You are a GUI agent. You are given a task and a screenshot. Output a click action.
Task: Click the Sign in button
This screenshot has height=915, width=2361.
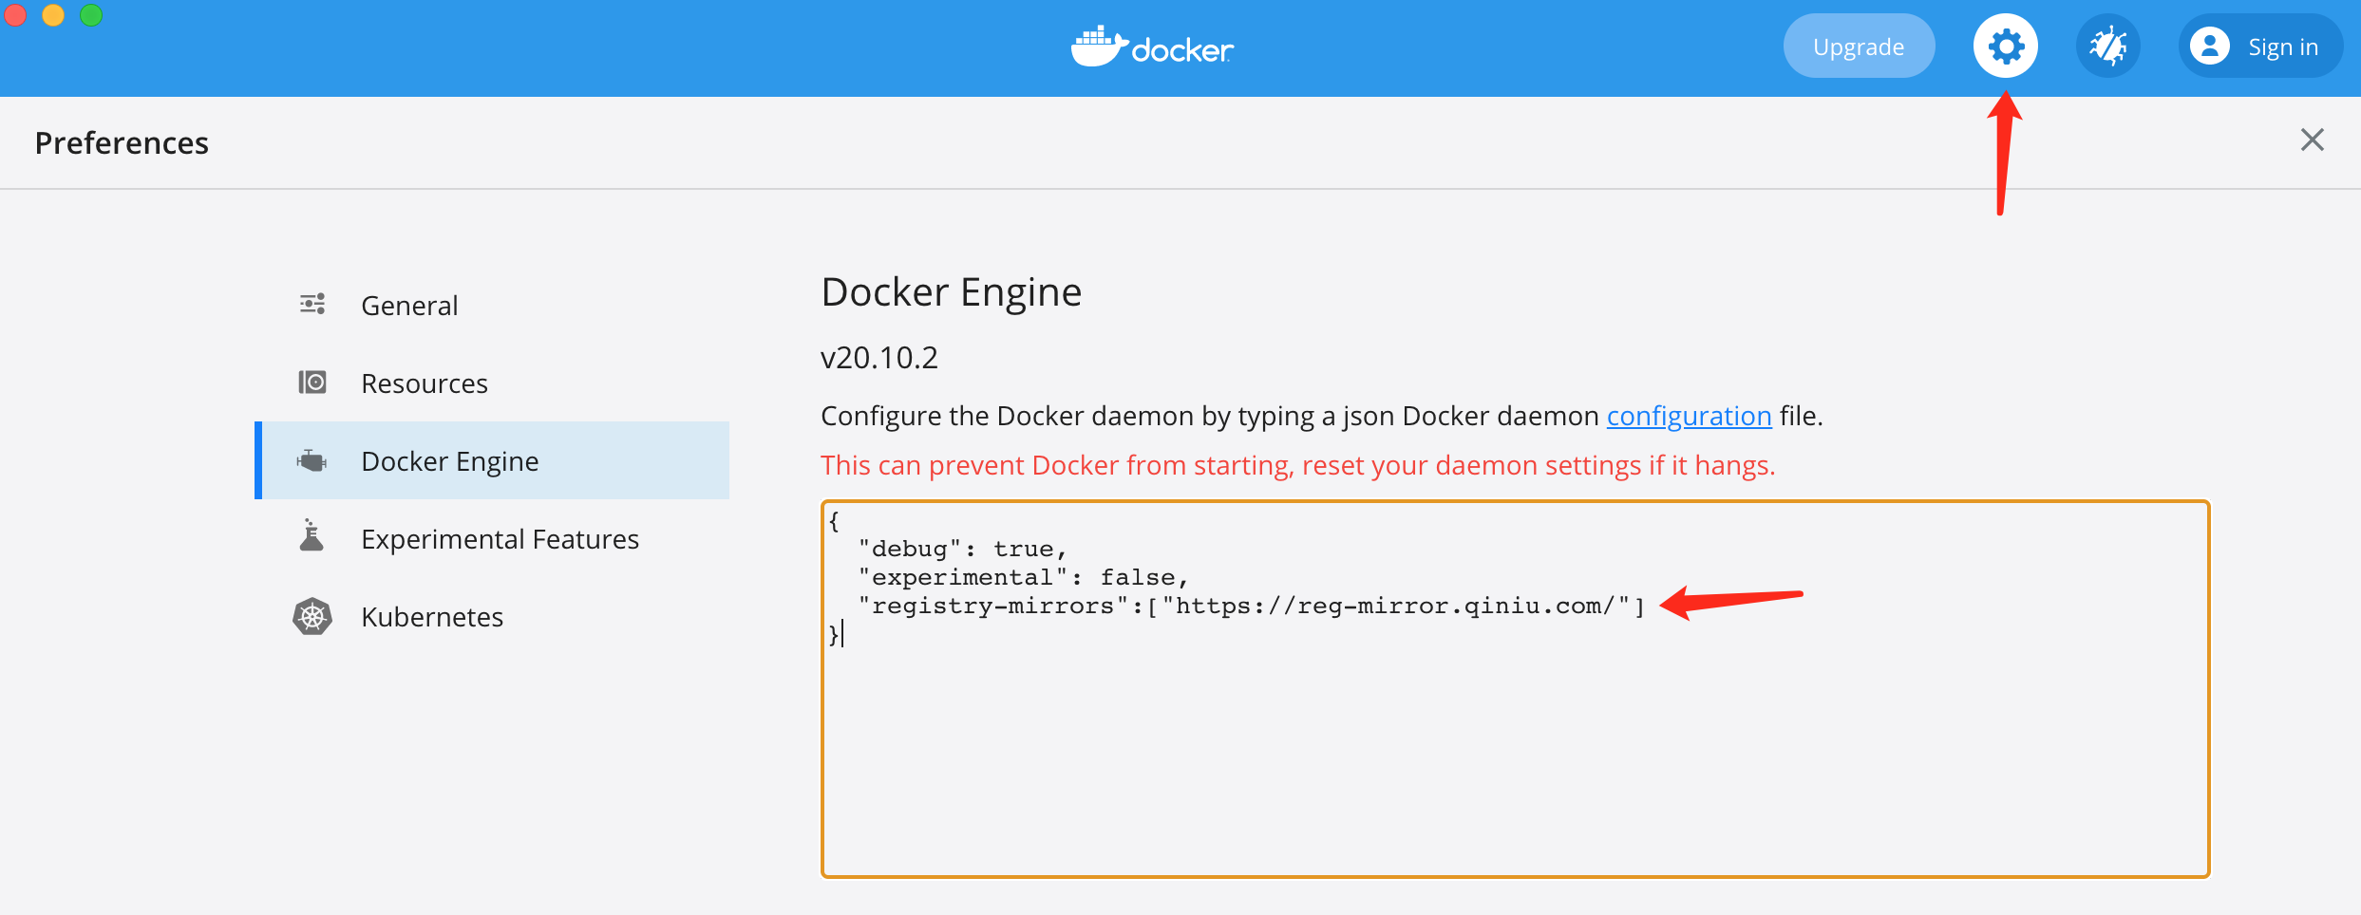click(x=2260, y=46)
